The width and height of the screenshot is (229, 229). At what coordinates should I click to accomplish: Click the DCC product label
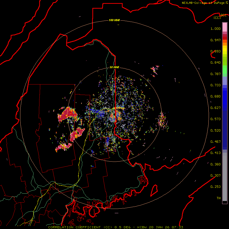pyautogui.click(x=223, y=15)
